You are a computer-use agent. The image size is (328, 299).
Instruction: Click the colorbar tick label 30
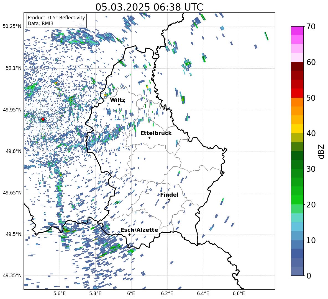click(x=311, y=169)
